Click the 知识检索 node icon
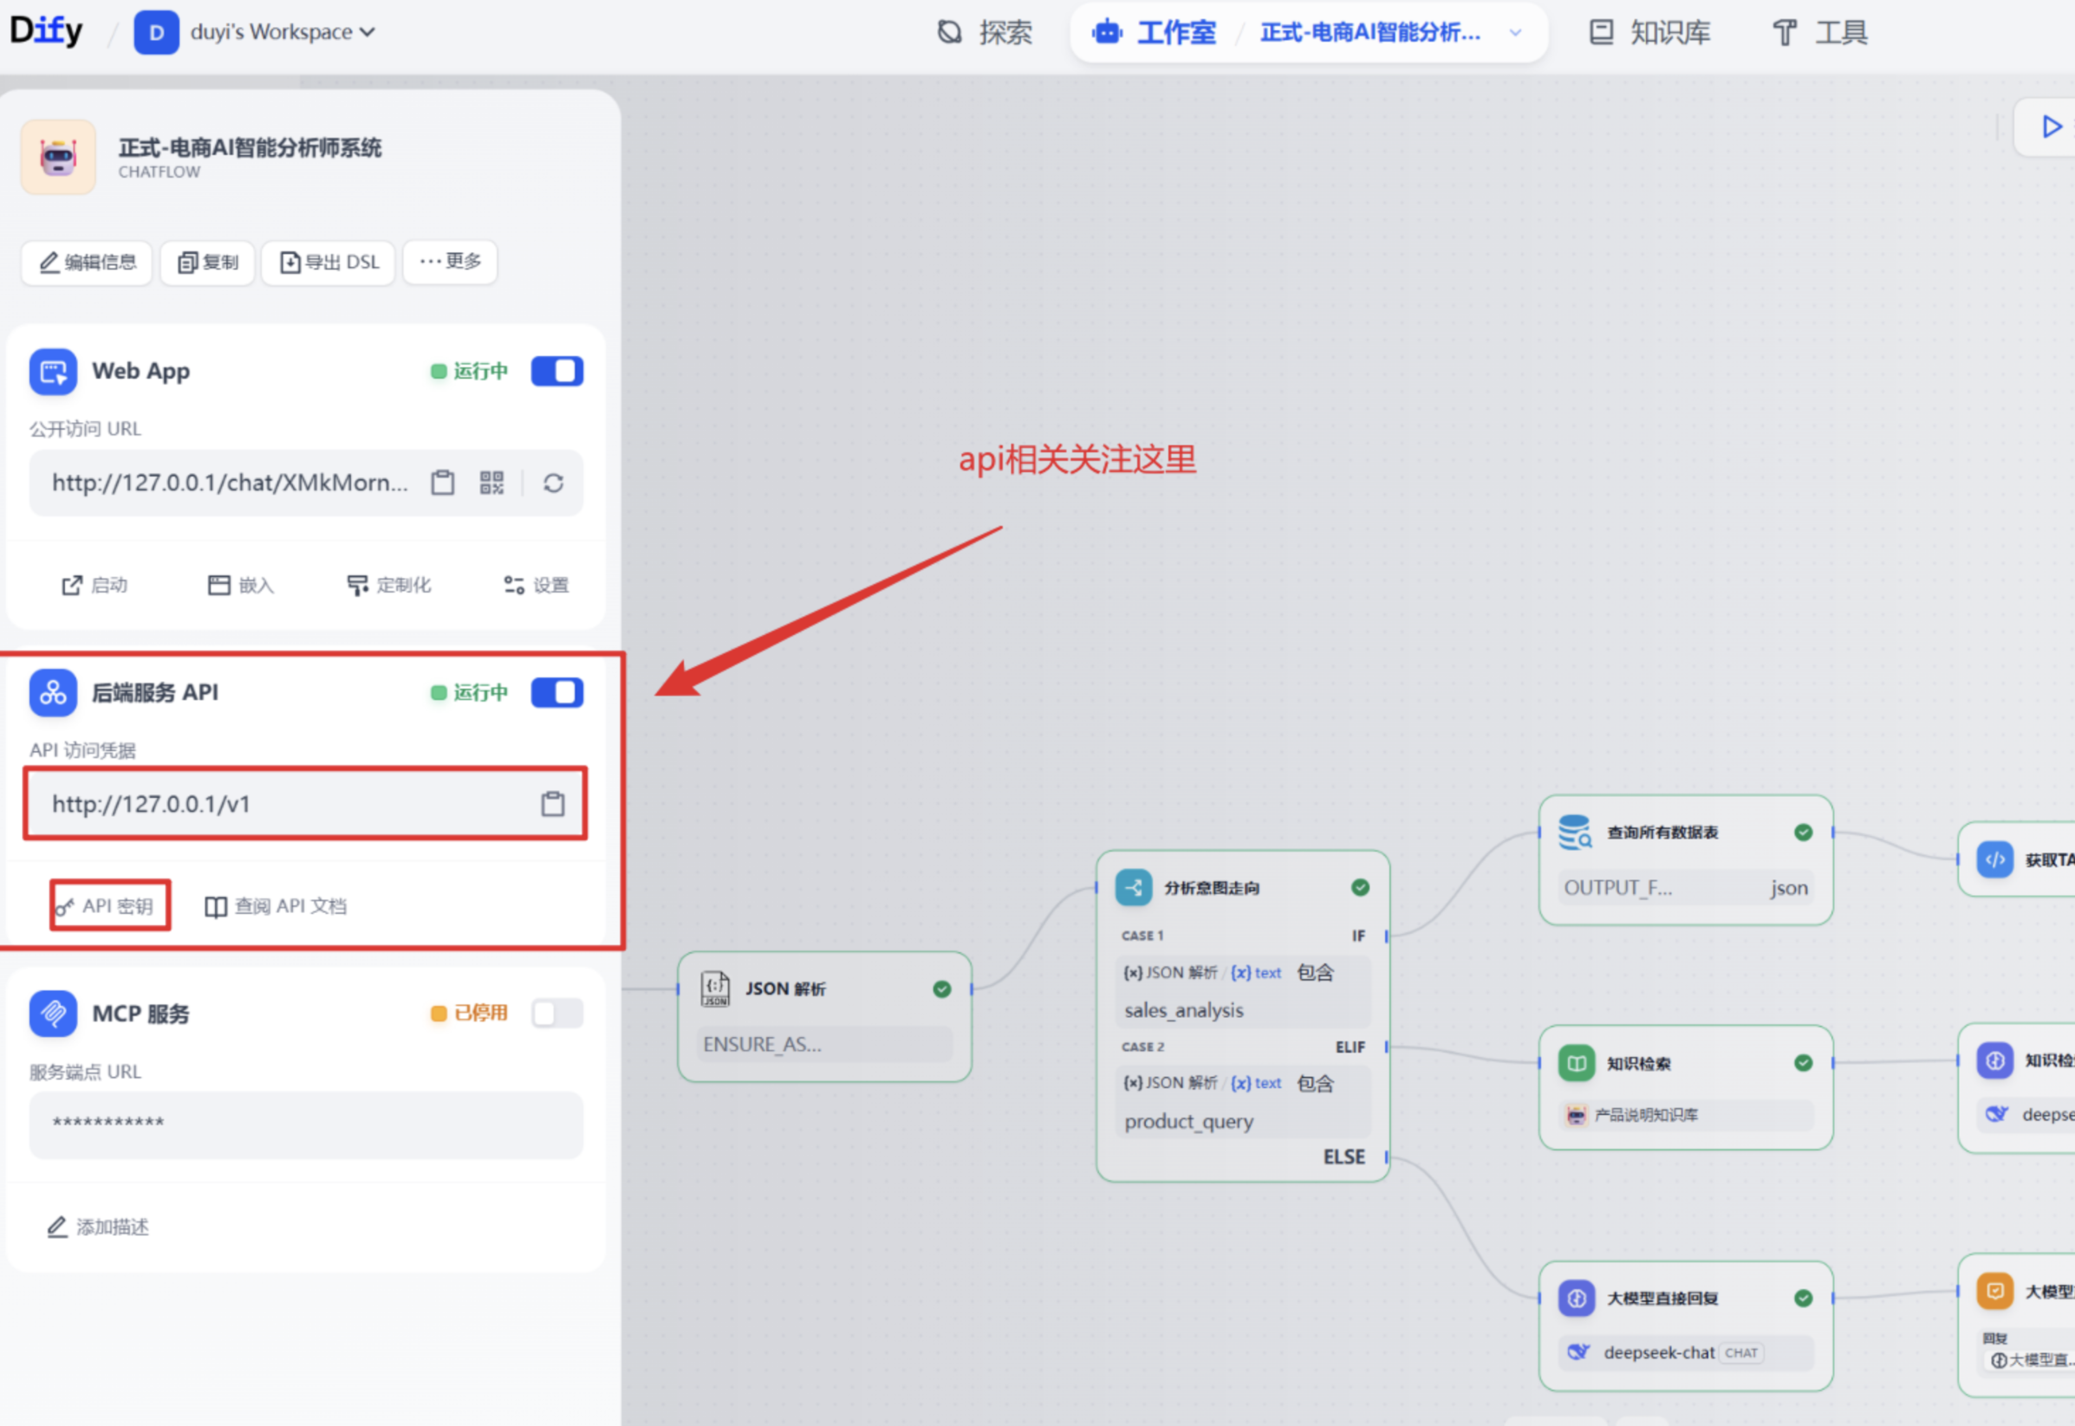This screenshot has height=1426, width=2075. 1577,1063
